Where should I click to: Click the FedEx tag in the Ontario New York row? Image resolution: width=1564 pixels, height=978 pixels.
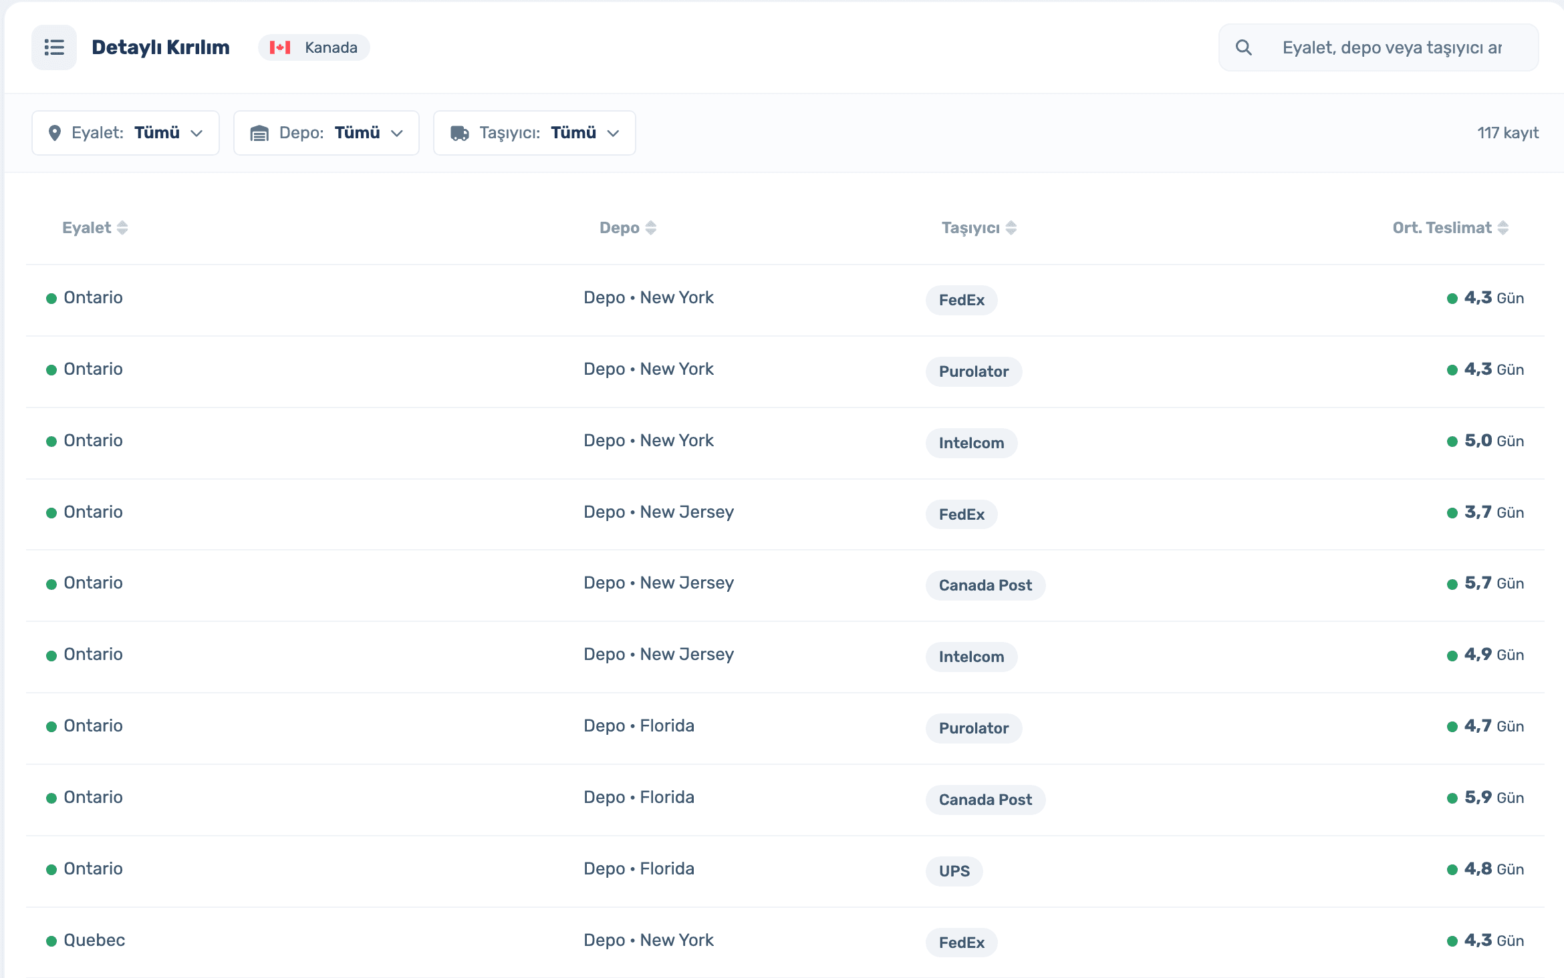click(x=961, y=300)
